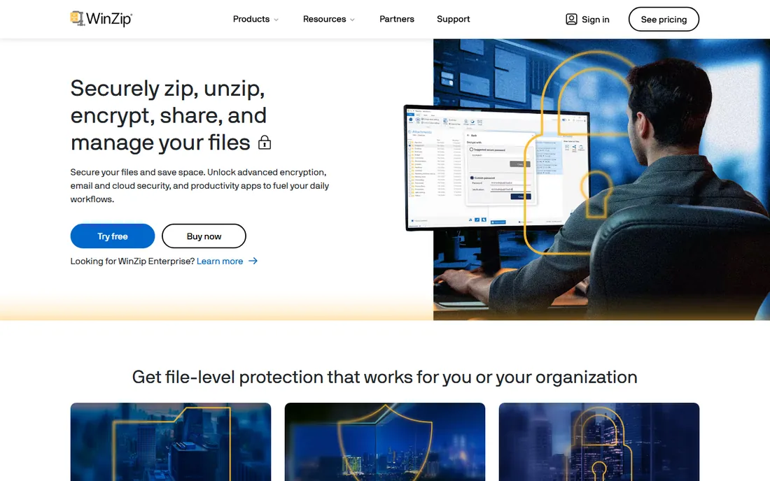
Task: Open the card with shield outline image
Action: [x=385, y=442]
